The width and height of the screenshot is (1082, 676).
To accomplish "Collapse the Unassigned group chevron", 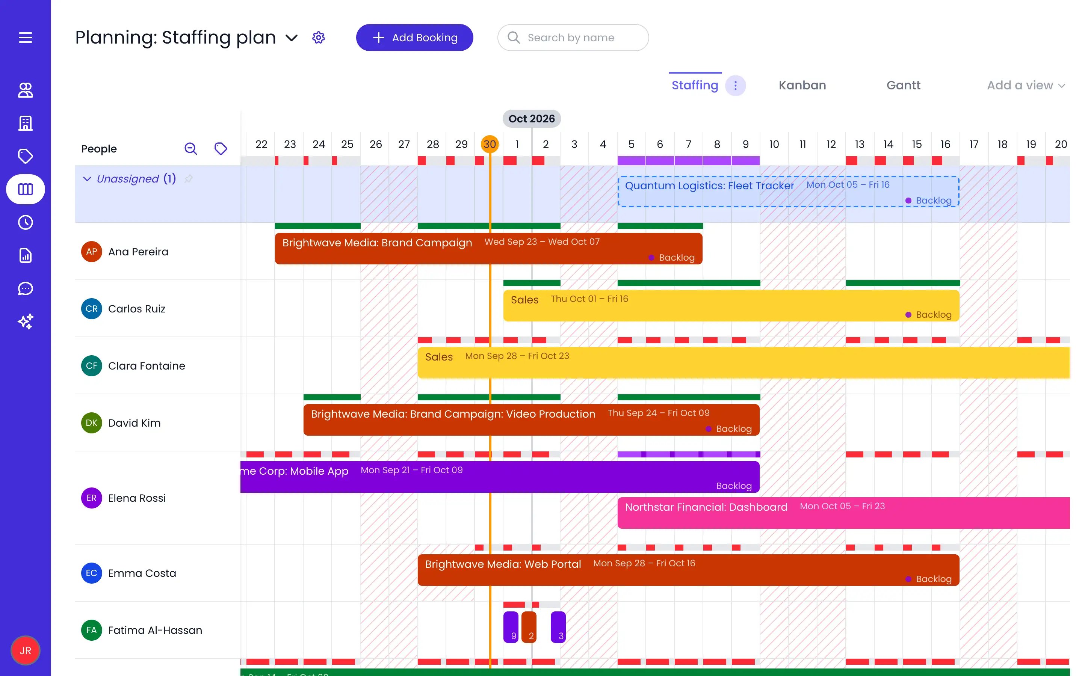I will pos(87,179).
